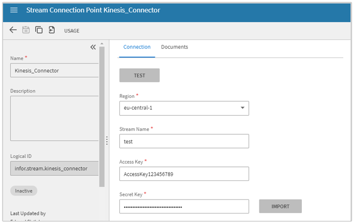Click the TEST button

pos(139,75)
